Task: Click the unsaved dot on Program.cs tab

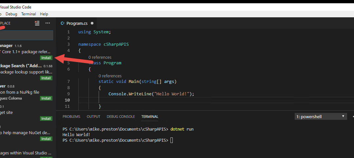Action: (92, 23)
